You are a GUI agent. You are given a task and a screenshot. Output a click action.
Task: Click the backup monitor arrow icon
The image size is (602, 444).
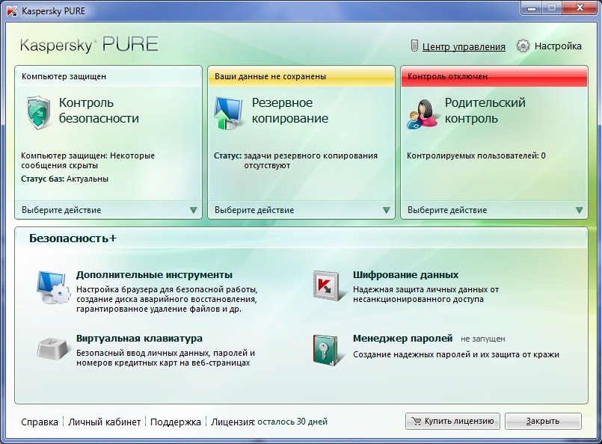click(x=228, y=113)
